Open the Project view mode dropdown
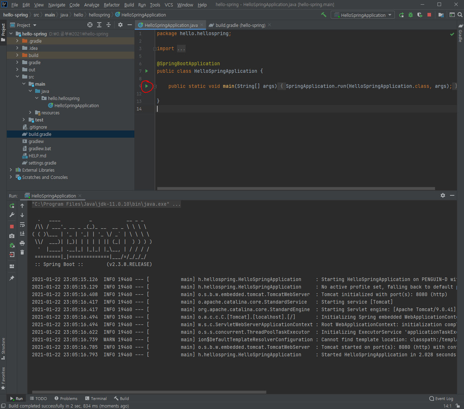The height and width of the screenshot is (409, 464). tap(23, 25)
